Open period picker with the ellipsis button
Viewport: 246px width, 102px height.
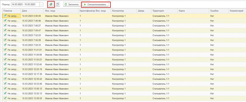click(41, 5)
